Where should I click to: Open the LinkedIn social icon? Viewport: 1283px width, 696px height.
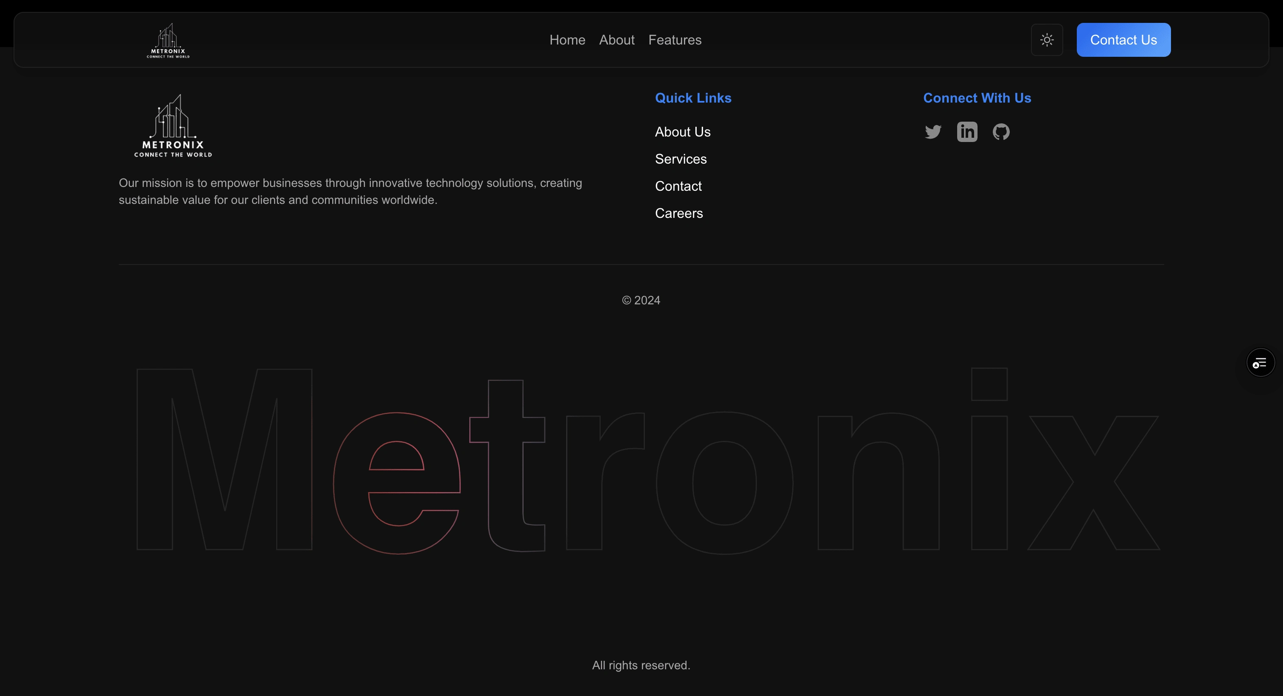pos(967,132)
